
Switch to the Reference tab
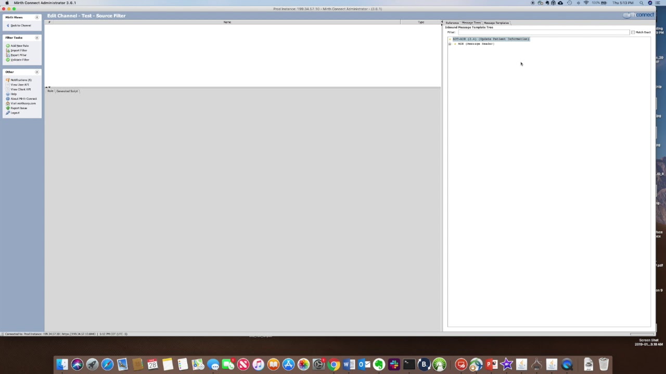(x=452, y=23)
